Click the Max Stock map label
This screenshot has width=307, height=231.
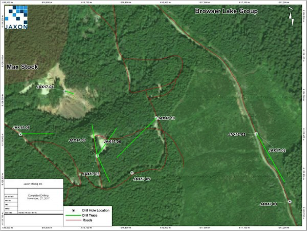[23, 67]
